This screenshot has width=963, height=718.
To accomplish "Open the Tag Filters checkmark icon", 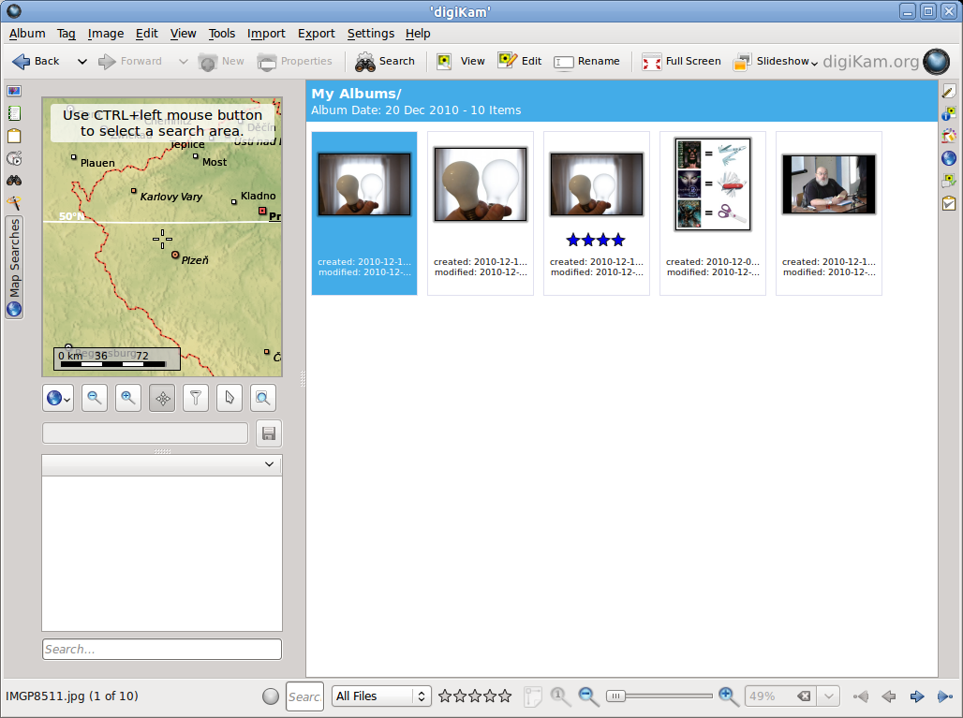I will tap(949, 203).
